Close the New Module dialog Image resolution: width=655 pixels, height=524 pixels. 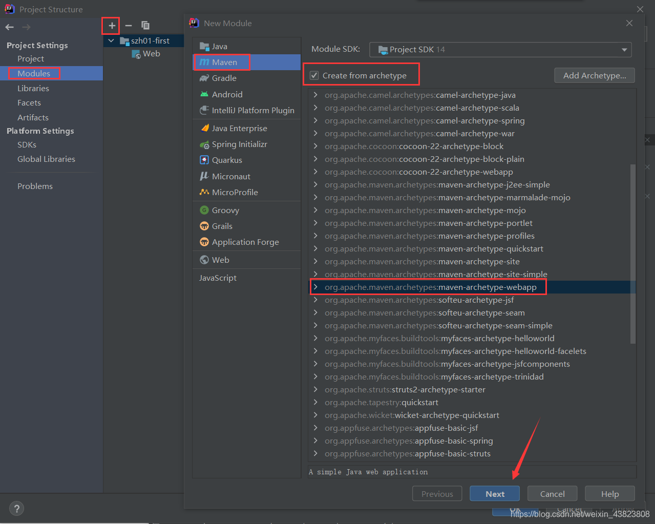click(629, 23)
